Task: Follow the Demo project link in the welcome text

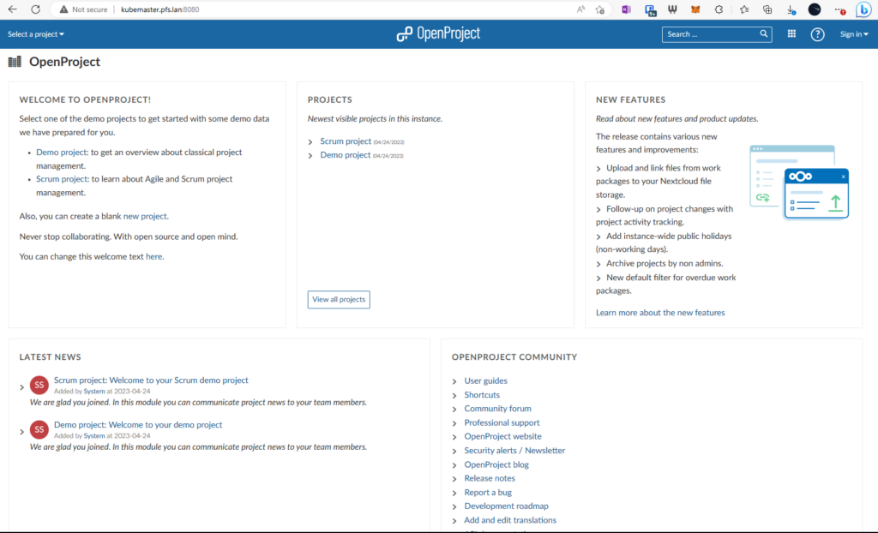Action: (62, 153)
